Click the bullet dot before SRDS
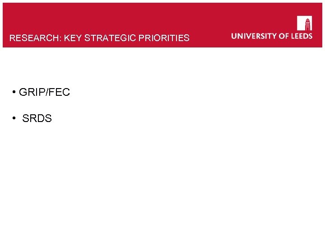Viewport: 325px width, 244px height. 15,119
